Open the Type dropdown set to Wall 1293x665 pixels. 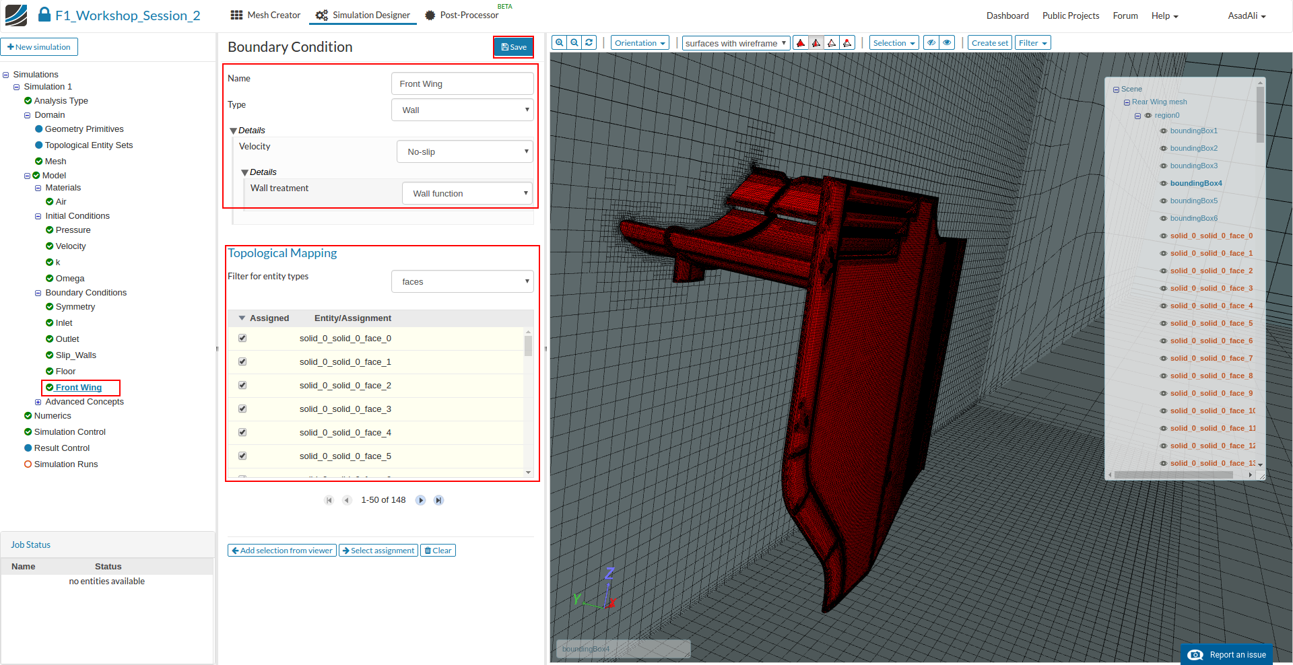coord(462,110)
